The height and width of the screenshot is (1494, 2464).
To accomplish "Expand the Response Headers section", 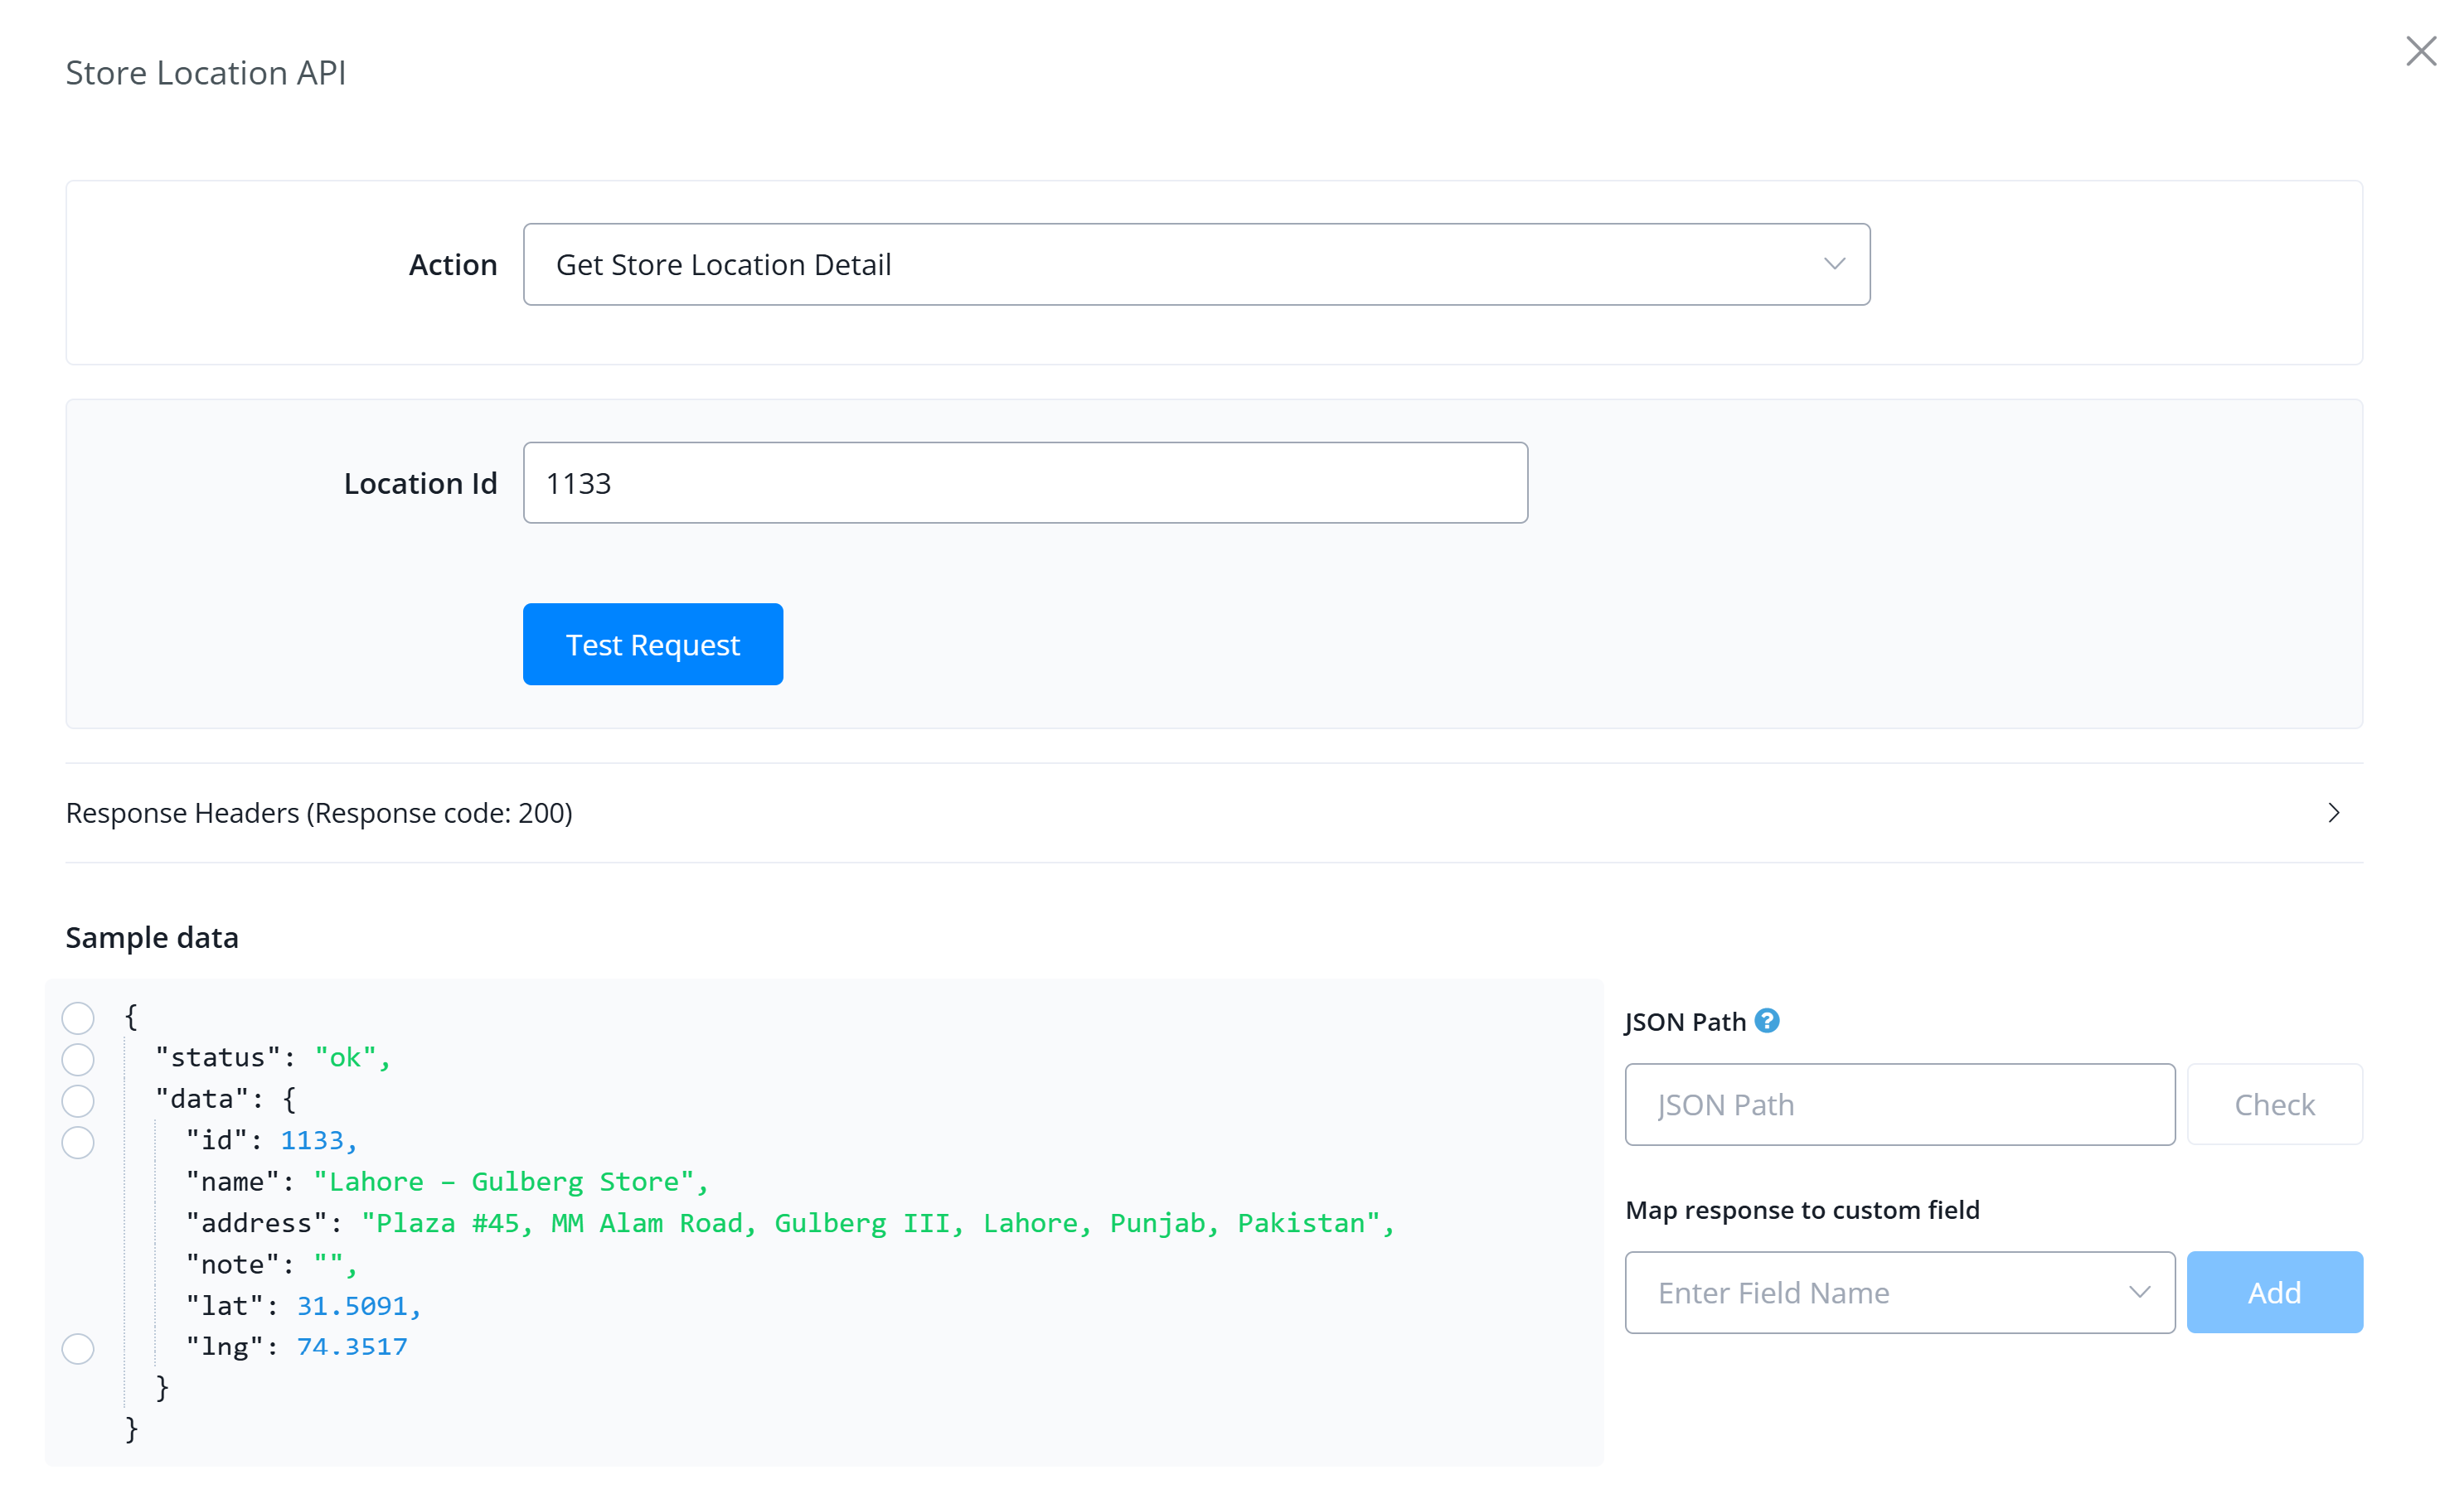I will click(x=1214, y=812).
